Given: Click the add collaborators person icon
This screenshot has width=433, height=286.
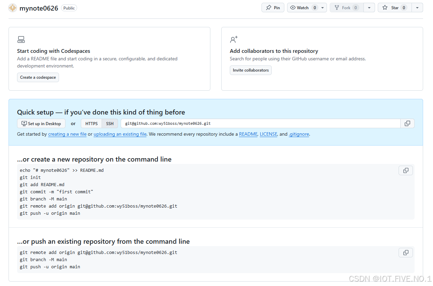Looking at the screenshot, I should tap(234, 39).
